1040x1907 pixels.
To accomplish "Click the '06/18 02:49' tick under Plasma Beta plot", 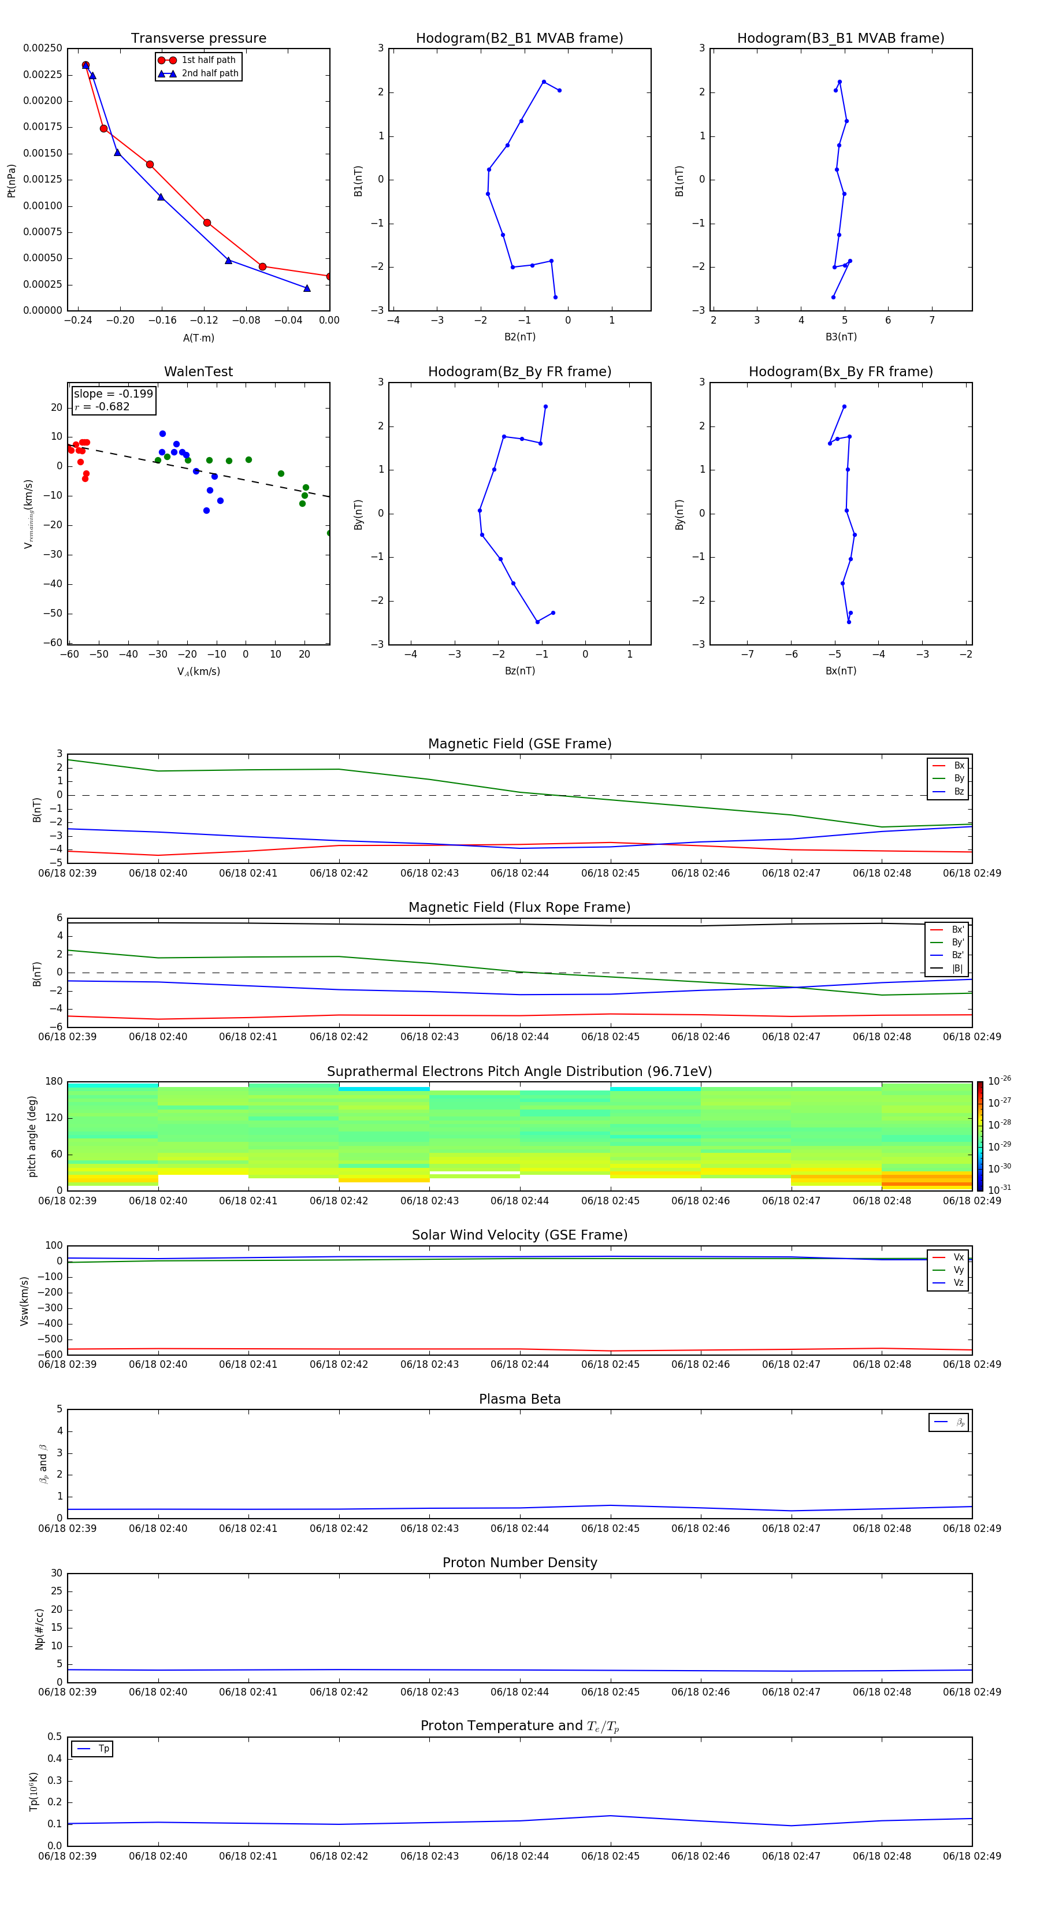I will pos(972,1528).
